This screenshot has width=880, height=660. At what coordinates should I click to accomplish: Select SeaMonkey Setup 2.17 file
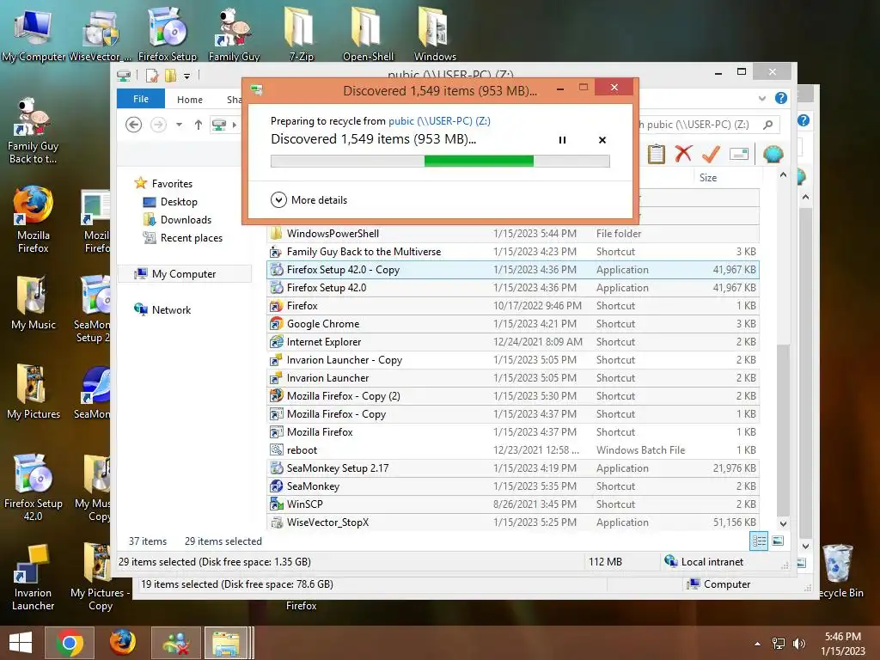coord(513,468)
